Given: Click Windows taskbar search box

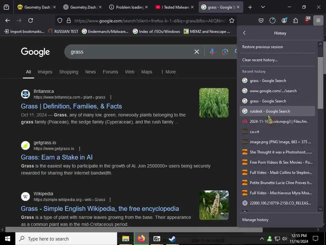Looking at the screenshot, I should [66, 239].
